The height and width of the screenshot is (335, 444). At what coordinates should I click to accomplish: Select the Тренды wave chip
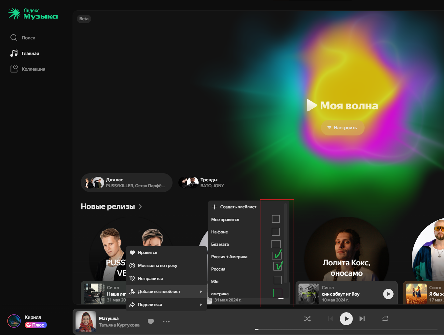pos(202,183)
